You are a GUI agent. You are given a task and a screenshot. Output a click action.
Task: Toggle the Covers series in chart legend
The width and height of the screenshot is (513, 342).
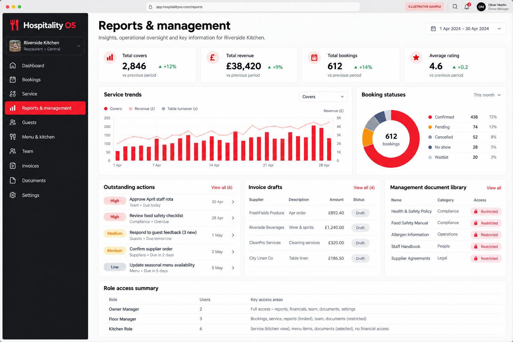pyautogui.click(x=113, y=109)
